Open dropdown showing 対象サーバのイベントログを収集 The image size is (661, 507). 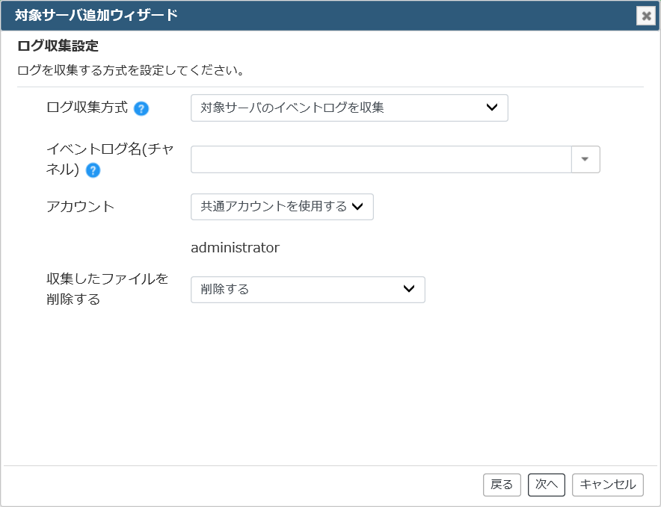349,108
